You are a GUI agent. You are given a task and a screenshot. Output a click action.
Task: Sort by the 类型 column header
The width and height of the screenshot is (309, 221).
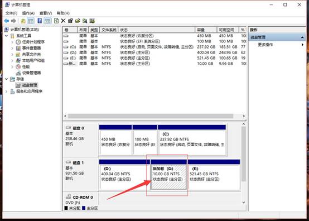94,30
